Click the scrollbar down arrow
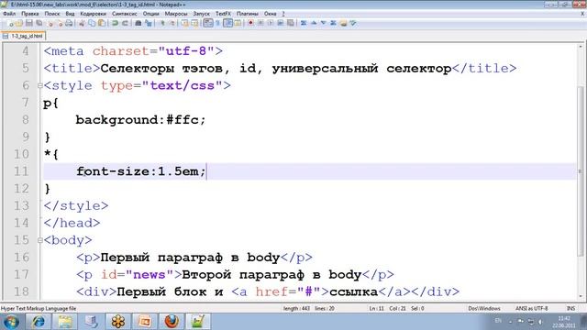587x330 pixels. point(581,296)
